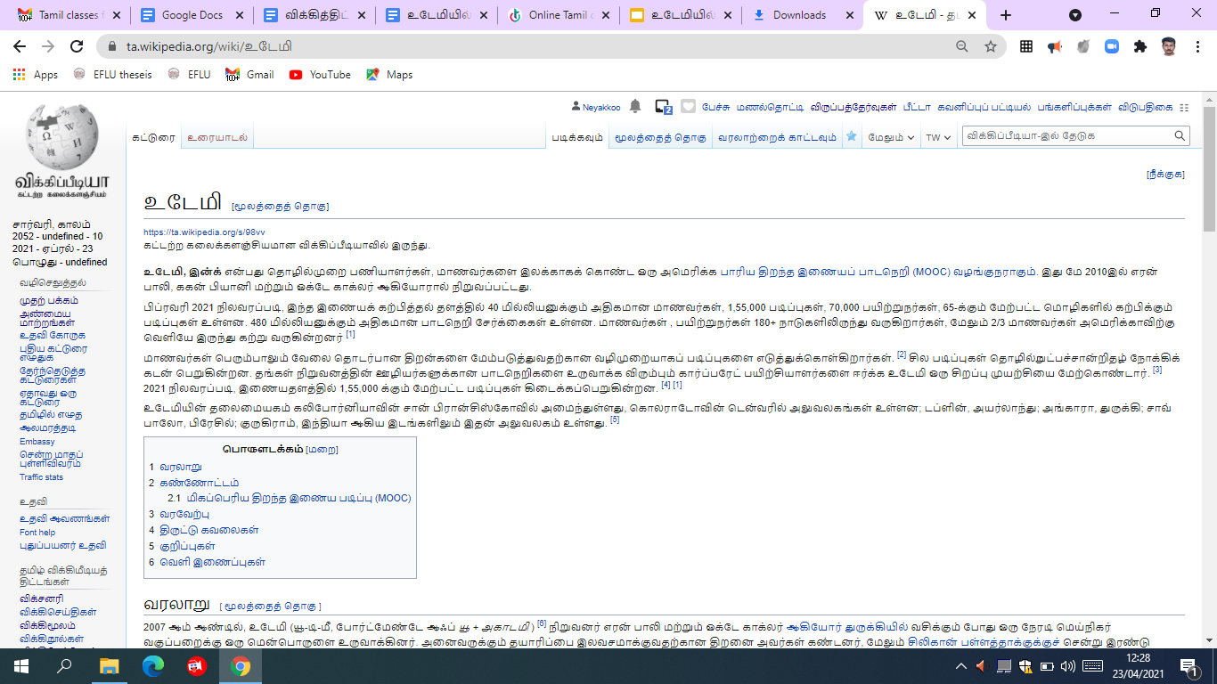Open Microsoft Edge from taskbar
The image size is (1217, 684).
153,665
